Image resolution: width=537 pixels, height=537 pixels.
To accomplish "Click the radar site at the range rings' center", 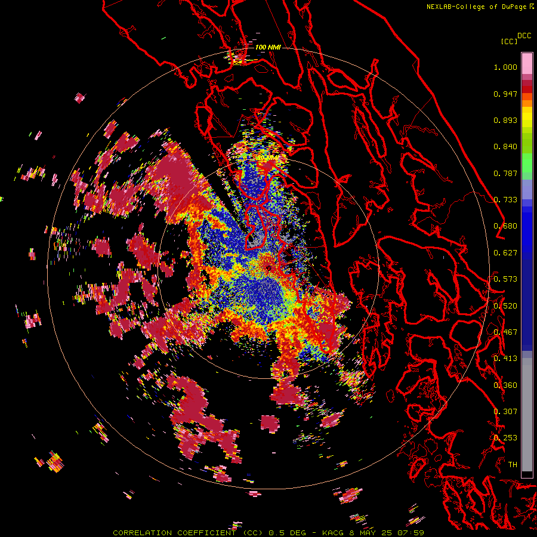I will click(268, 268).
